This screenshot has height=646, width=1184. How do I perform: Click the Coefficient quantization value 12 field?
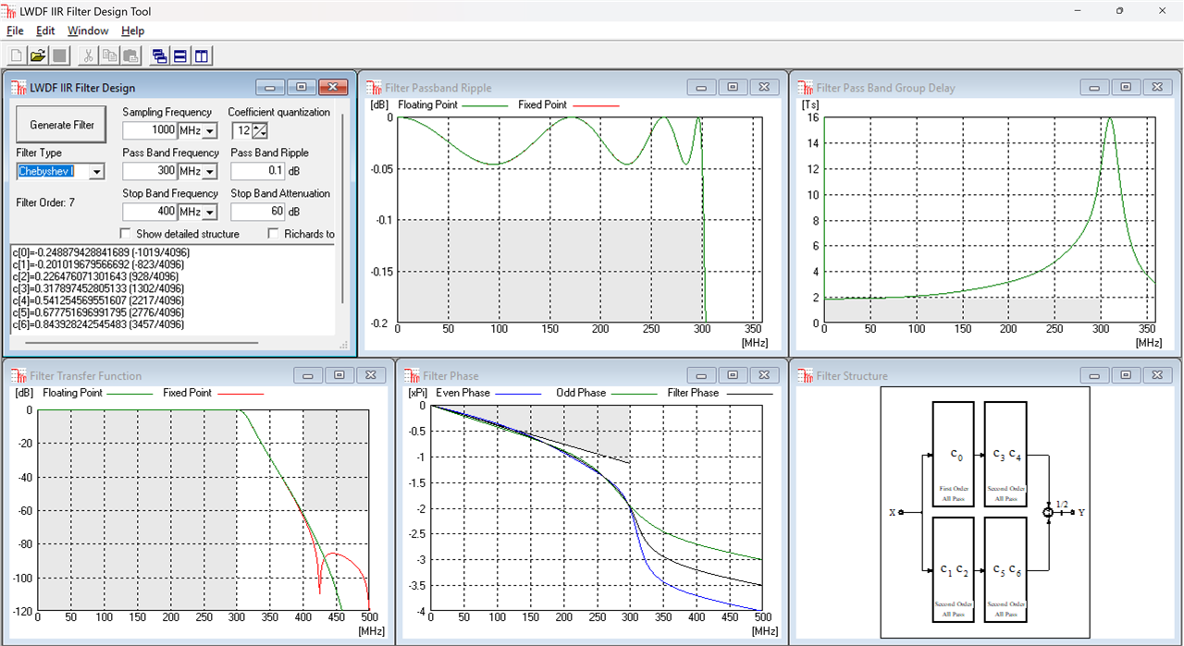[241, 131]
